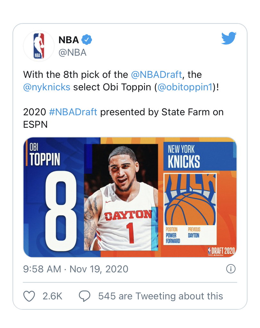This screenshot has height=328, width=260.
Task: Open the #NBADraft hashtag
Action: [x=73, y=112]
